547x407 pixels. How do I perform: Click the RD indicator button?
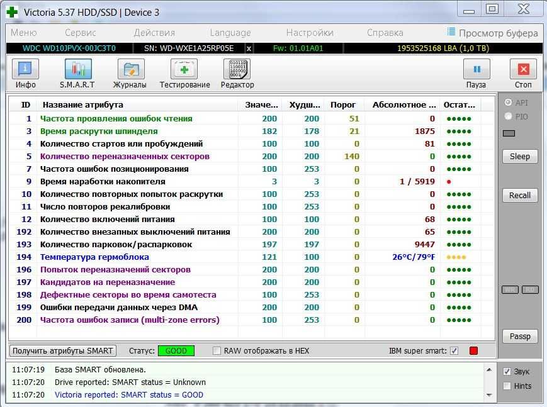point(530,289)
